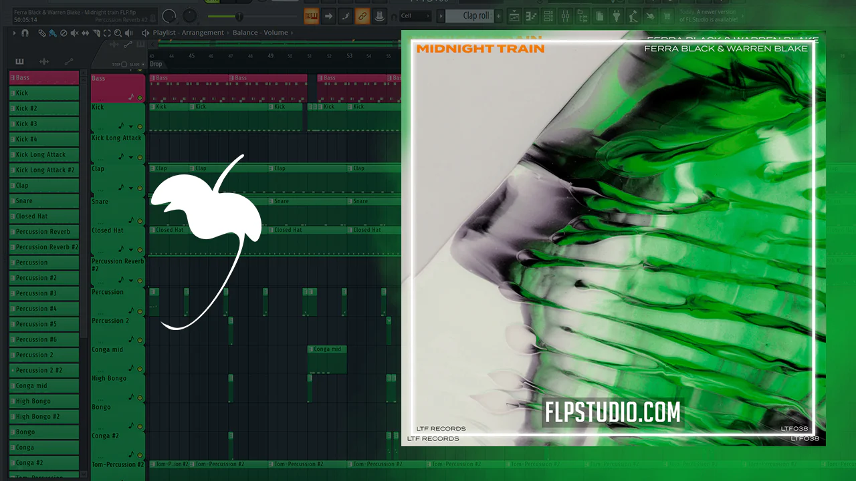Open the project files page icon
The height and width of the screenshot is (481, 856).
[599, 15]
